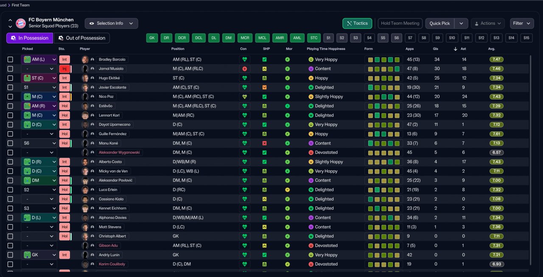Open Estêvão's player name link
Screen dimensions: 543x277
[x=105, y=106]
